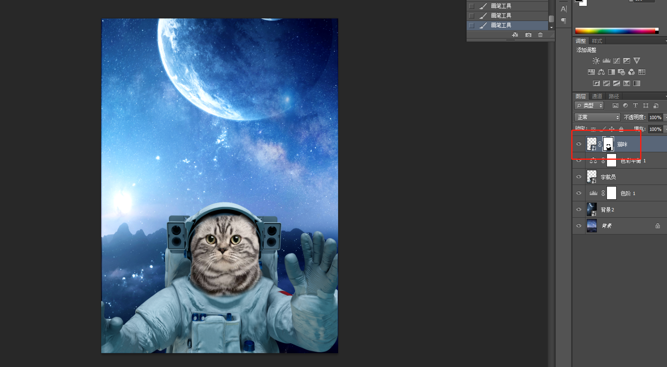Hide the 背景 2 layer
Image resolution: width=667 pixels, height=367 pixels.
tap(579, 209)
